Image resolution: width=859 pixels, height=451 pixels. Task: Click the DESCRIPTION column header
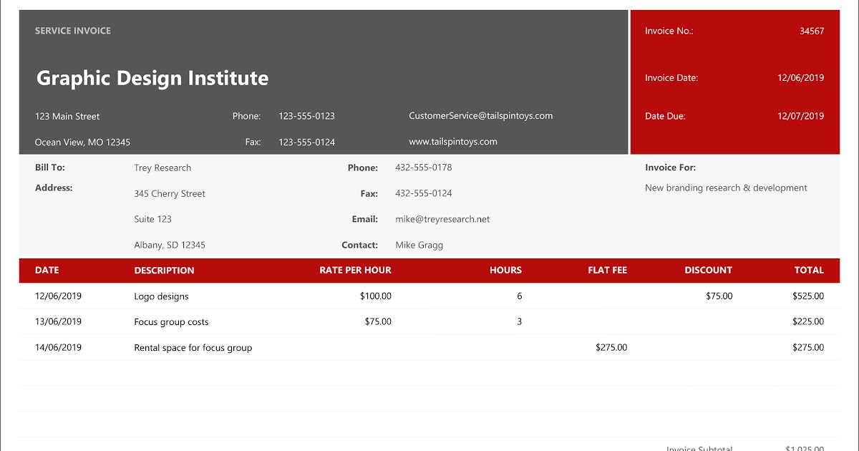point(164,271)
